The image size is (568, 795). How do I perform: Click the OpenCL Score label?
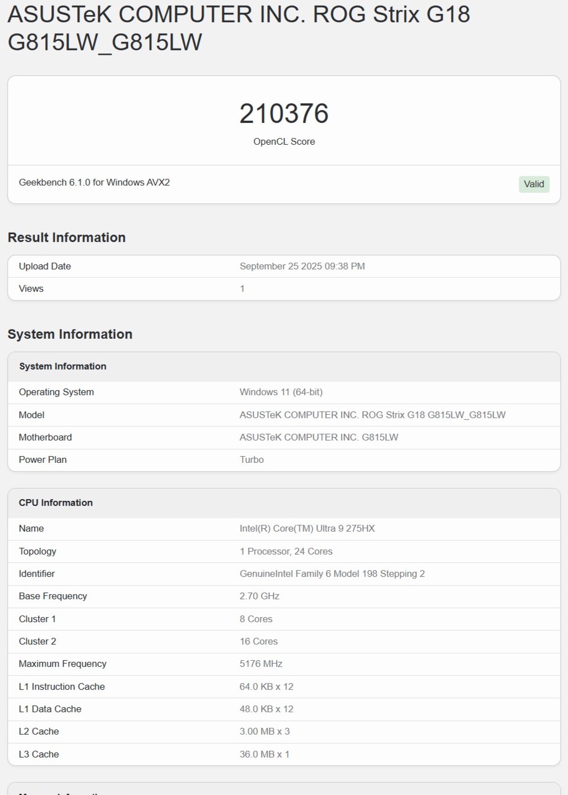tap(284, 141)
